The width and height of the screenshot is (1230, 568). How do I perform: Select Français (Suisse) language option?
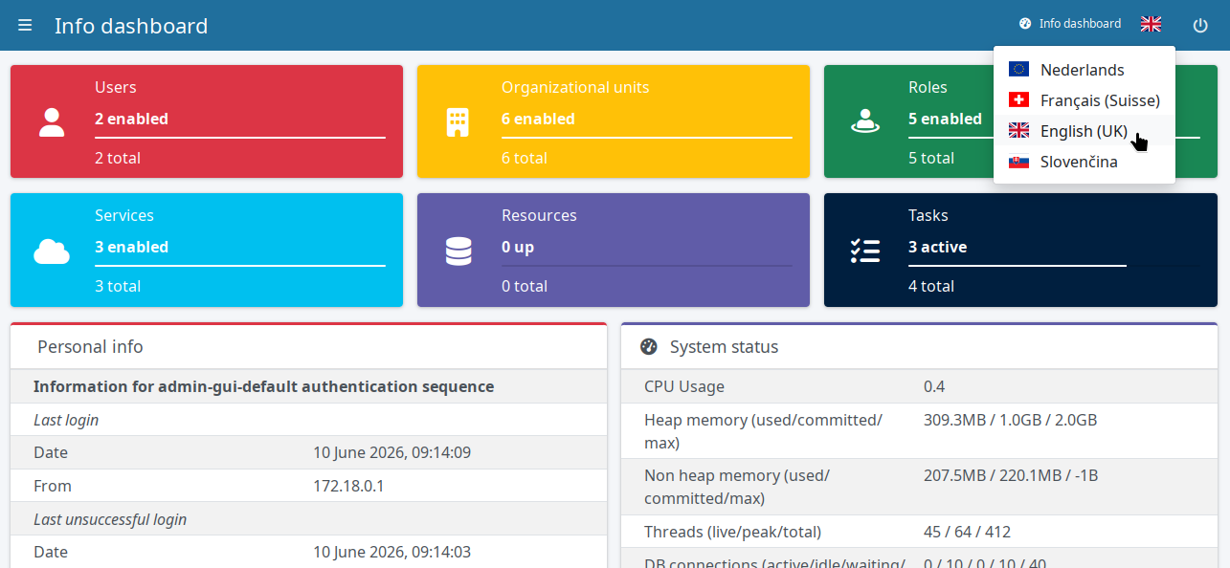1085,100
